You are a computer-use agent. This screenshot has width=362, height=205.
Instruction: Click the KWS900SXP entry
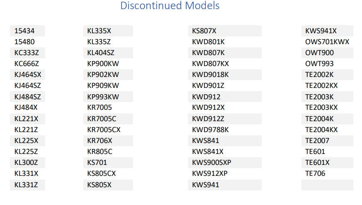[x=212, y=162]
